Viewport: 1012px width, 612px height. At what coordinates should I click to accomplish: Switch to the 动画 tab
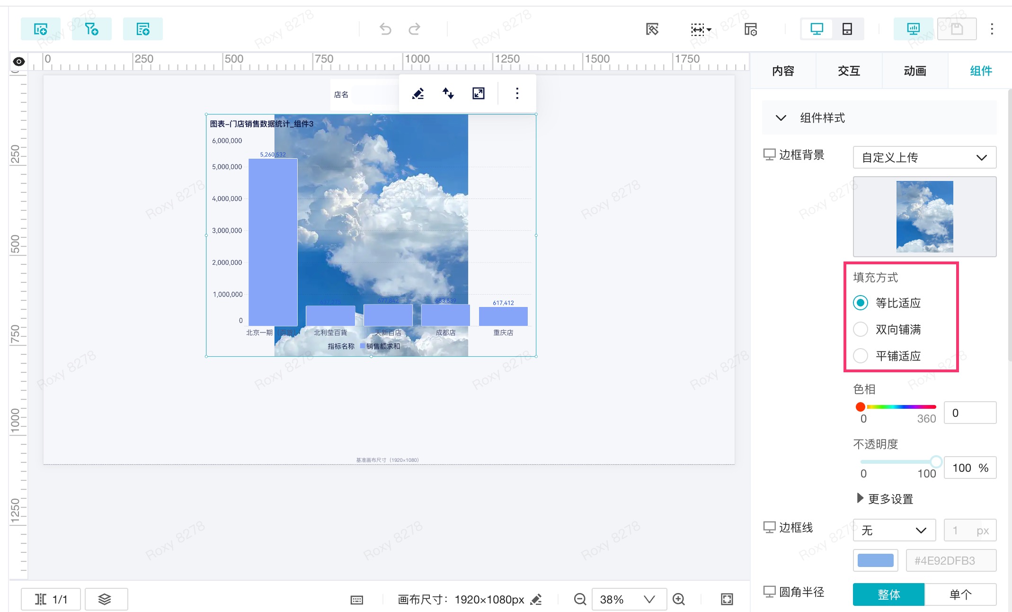(914, 71)
